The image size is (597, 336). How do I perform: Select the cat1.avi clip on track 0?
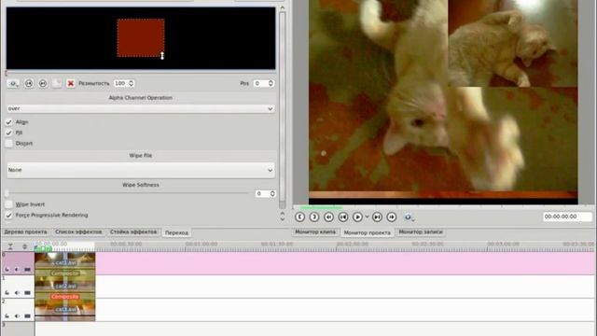coord(64,262)
